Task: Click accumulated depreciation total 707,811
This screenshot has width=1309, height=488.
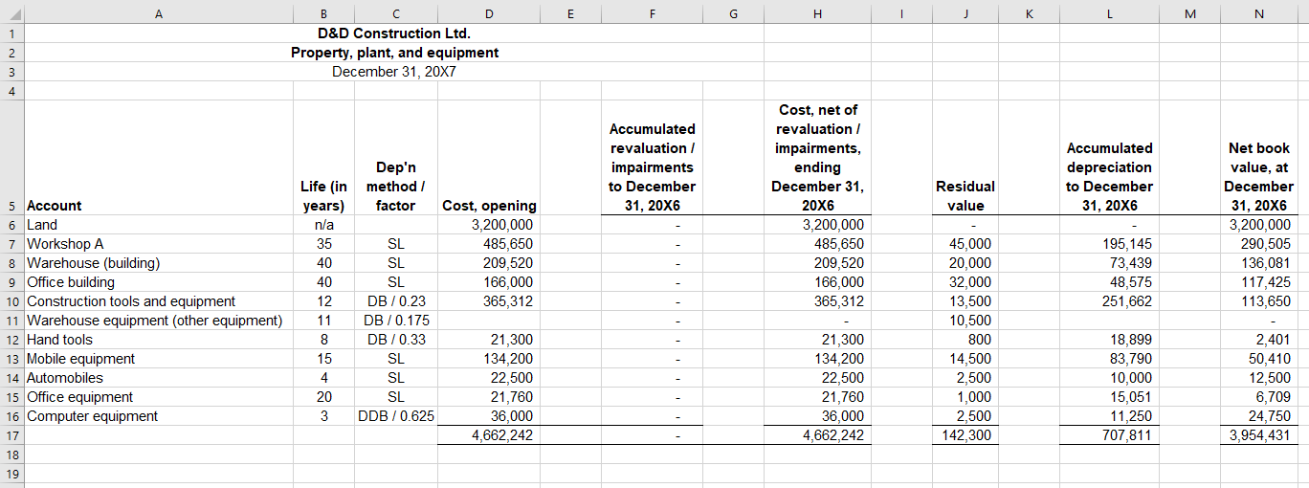Action: (1110, 435)
